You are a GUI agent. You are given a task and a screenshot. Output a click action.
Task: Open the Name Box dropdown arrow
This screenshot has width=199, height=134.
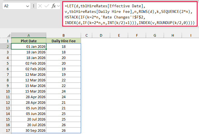27,6
